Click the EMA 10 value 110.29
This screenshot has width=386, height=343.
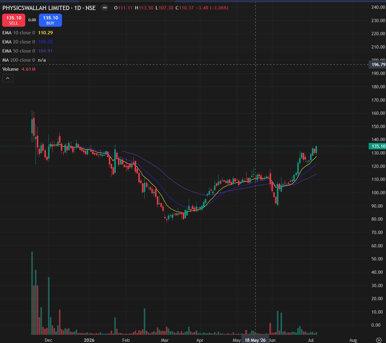tap(45, 33)
